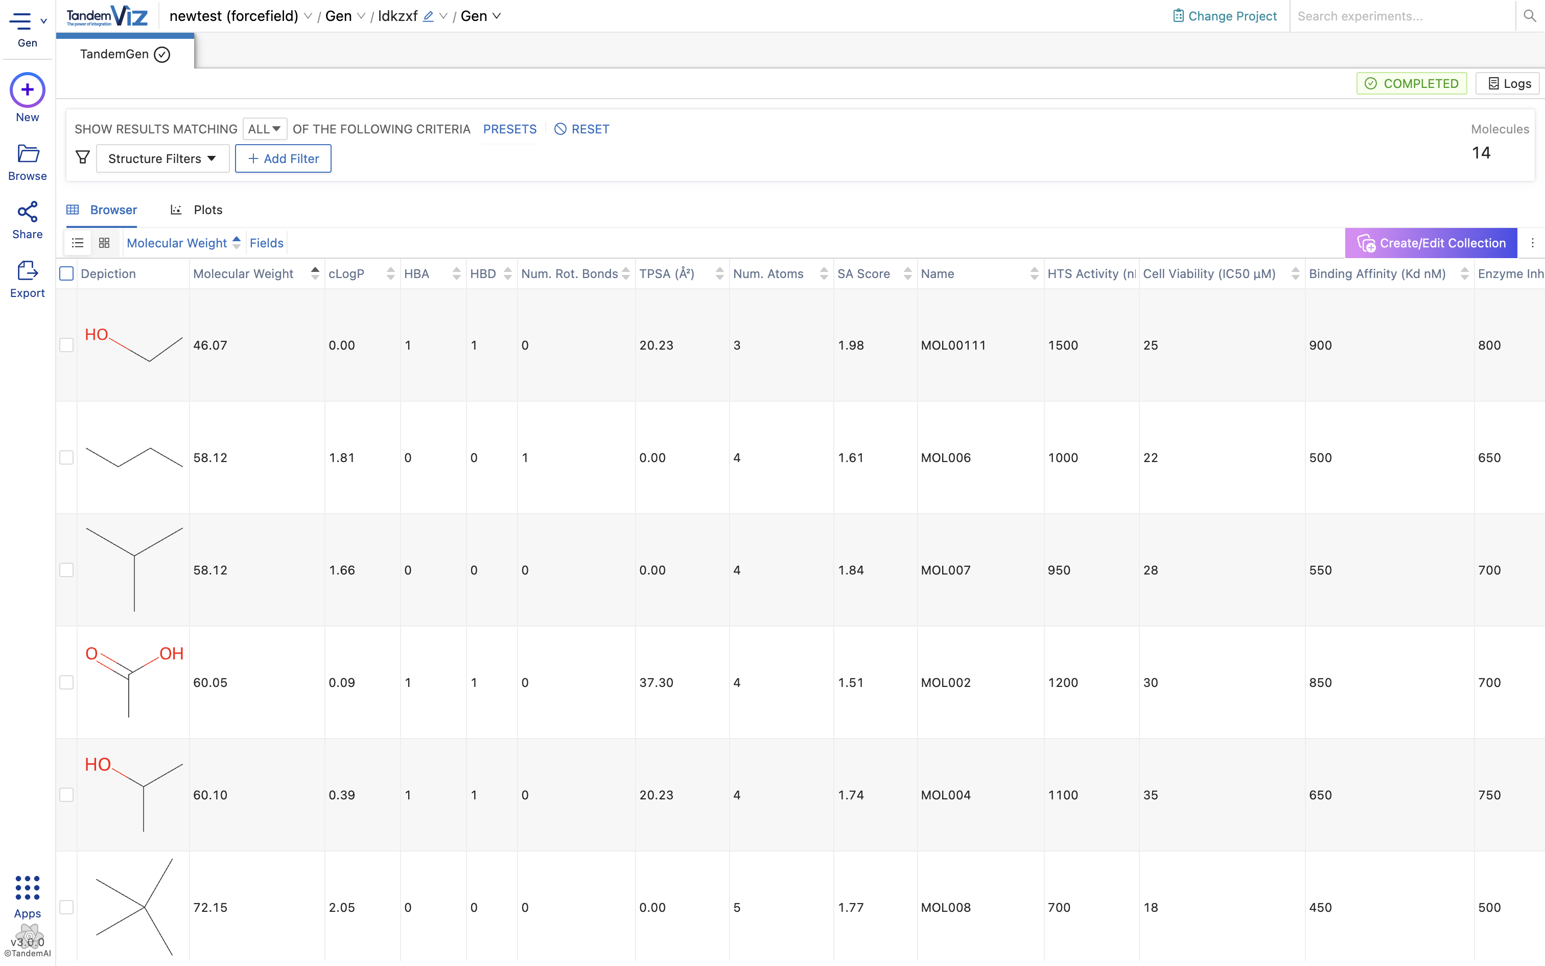Click the neopentane depiction for MOL008
The width and height of the screenshot is (1545, 966).
[135, 907]
